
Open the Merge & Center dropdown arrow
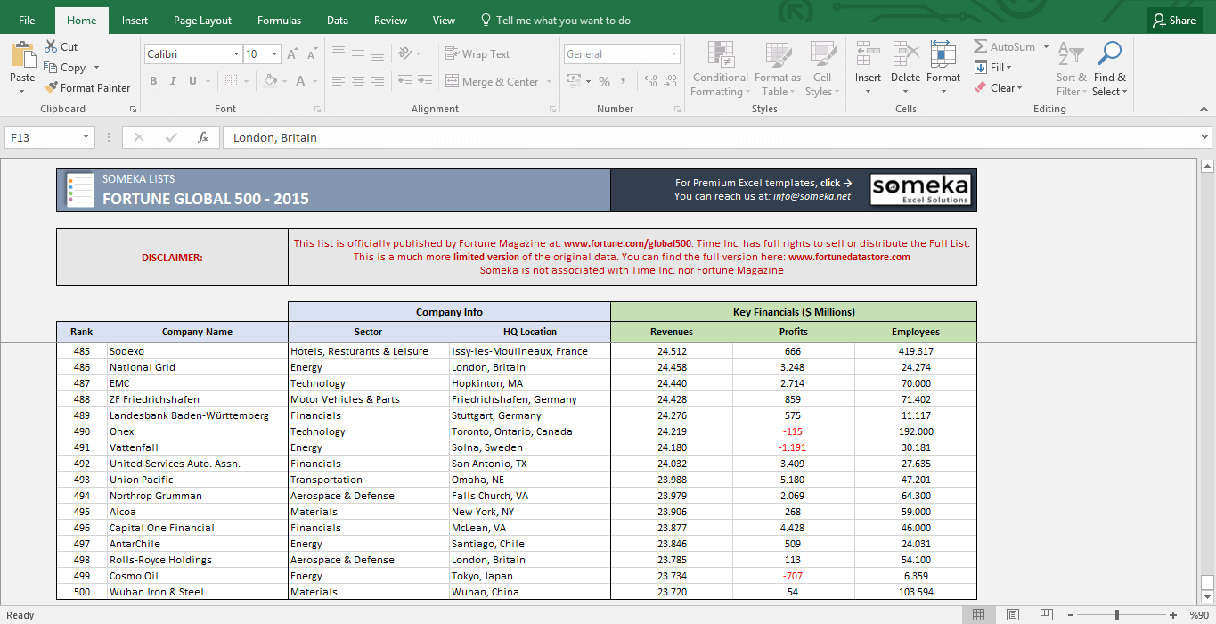(x=549, y=82)
